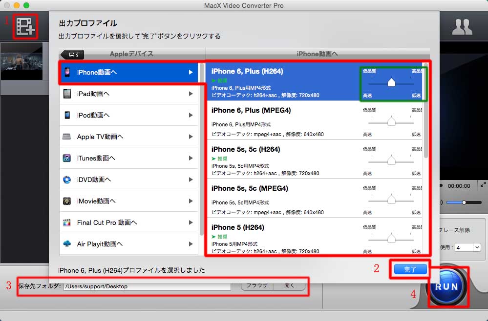488x321 pixels.
Task: Click the ブラウザ browse button
Action: pyautogui.click(x=257, y=286)
